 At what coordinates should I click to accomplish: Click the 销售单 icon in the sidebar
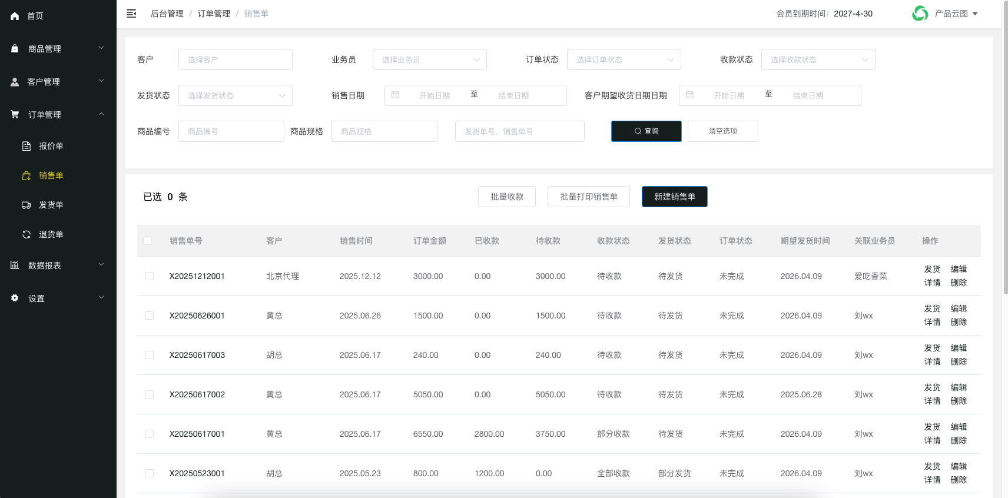26,175
